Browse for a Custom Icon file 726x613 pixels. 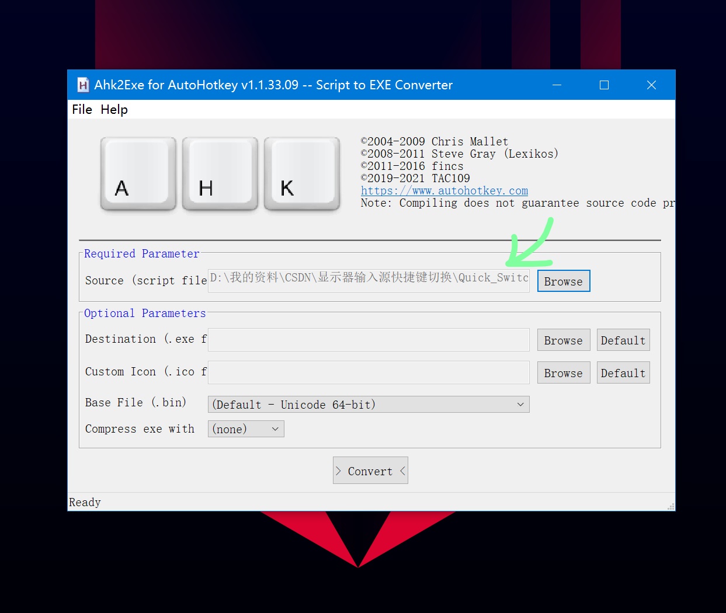tap(564, 373)
